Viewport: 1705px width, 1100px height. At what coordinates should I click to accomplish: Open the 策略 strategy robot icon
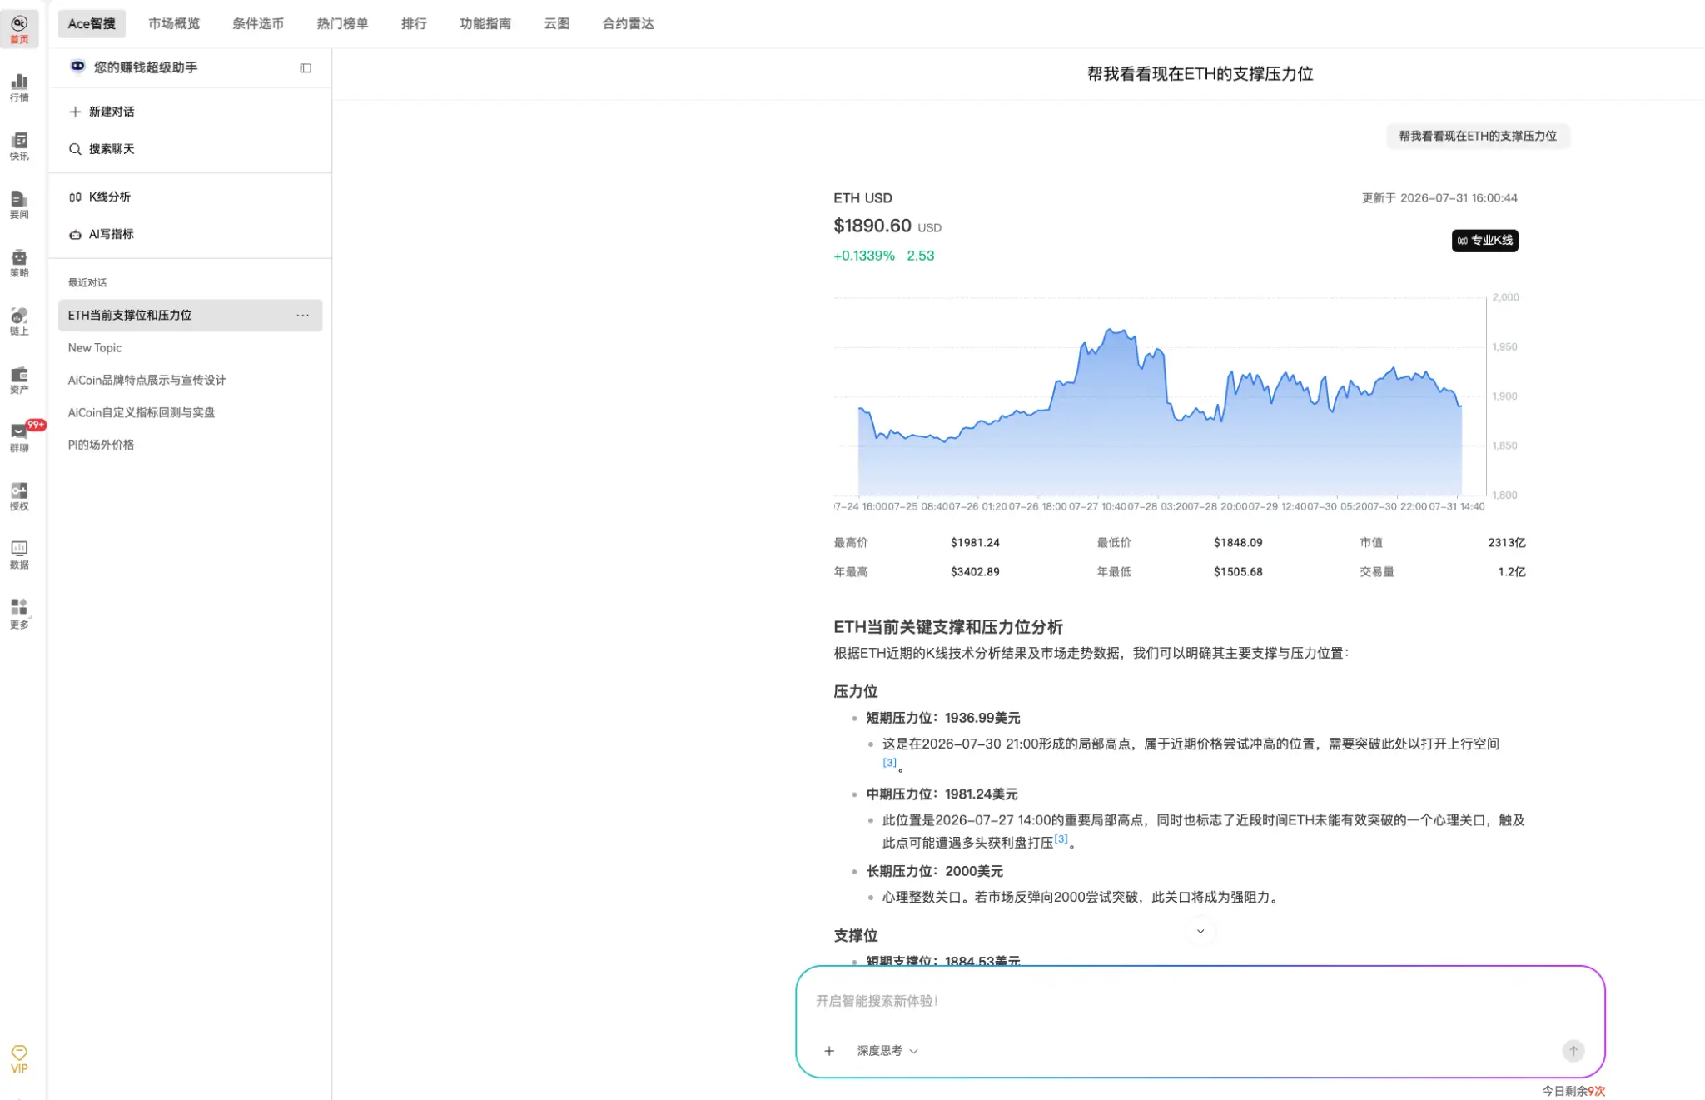pyautogui.click(x=19, y=262)
